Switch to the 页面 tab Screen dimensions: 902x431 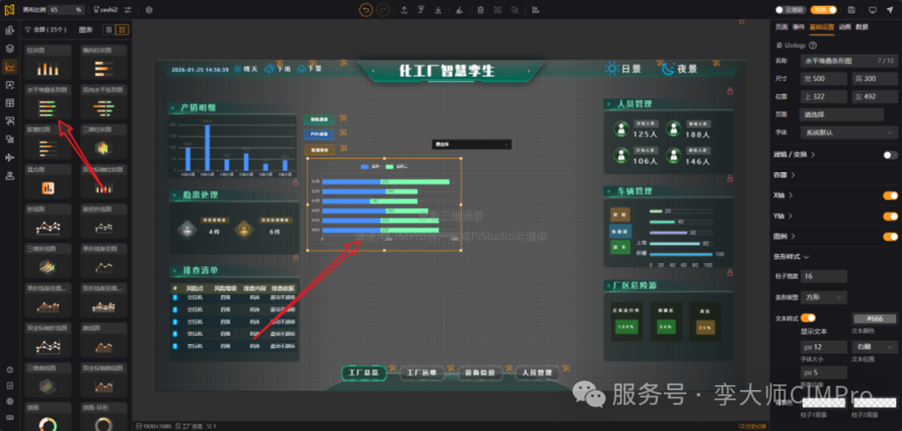(781, 27)
